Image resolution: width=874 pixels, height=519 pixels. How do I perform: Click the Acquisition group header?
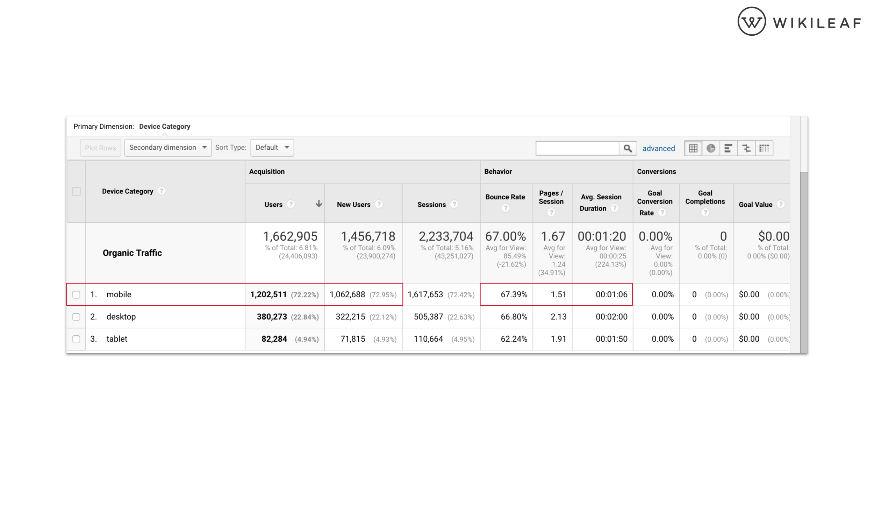point(267,172)
